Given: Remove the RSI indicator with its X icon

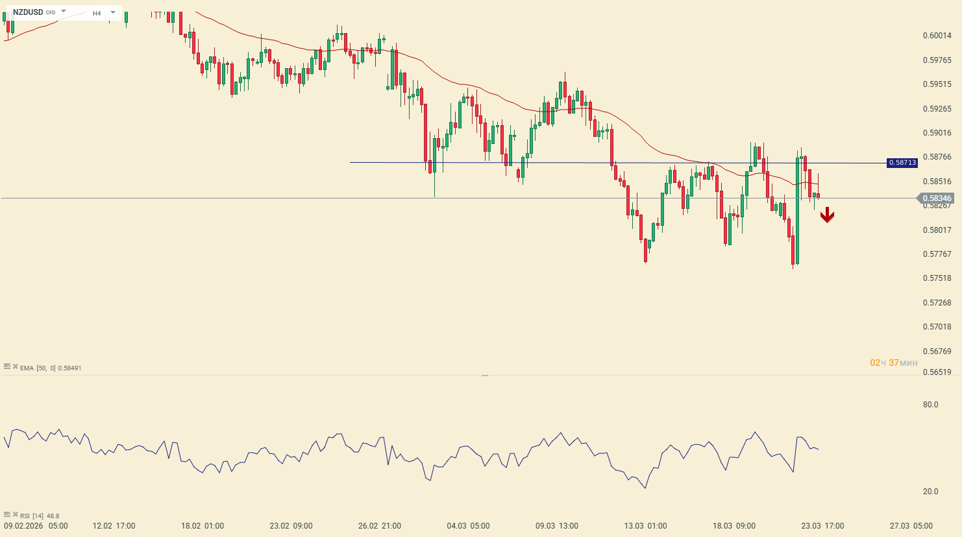Looking at the screenshot, I should [16, 515].
